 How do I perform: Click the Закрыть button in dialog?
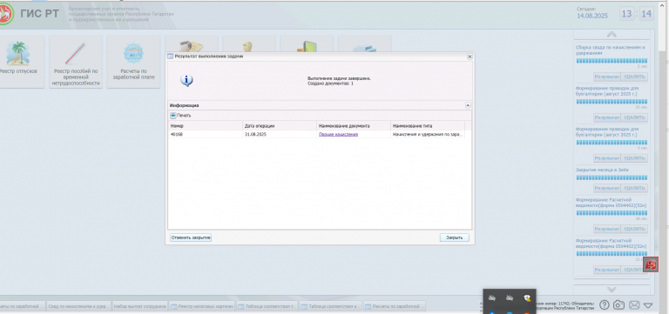click(x=455, y=237)
